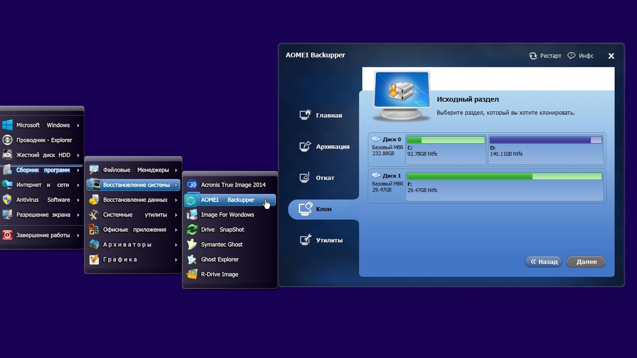
Task: Click the Antivirus Software shield icon
Action: click(x=7, y=200)
